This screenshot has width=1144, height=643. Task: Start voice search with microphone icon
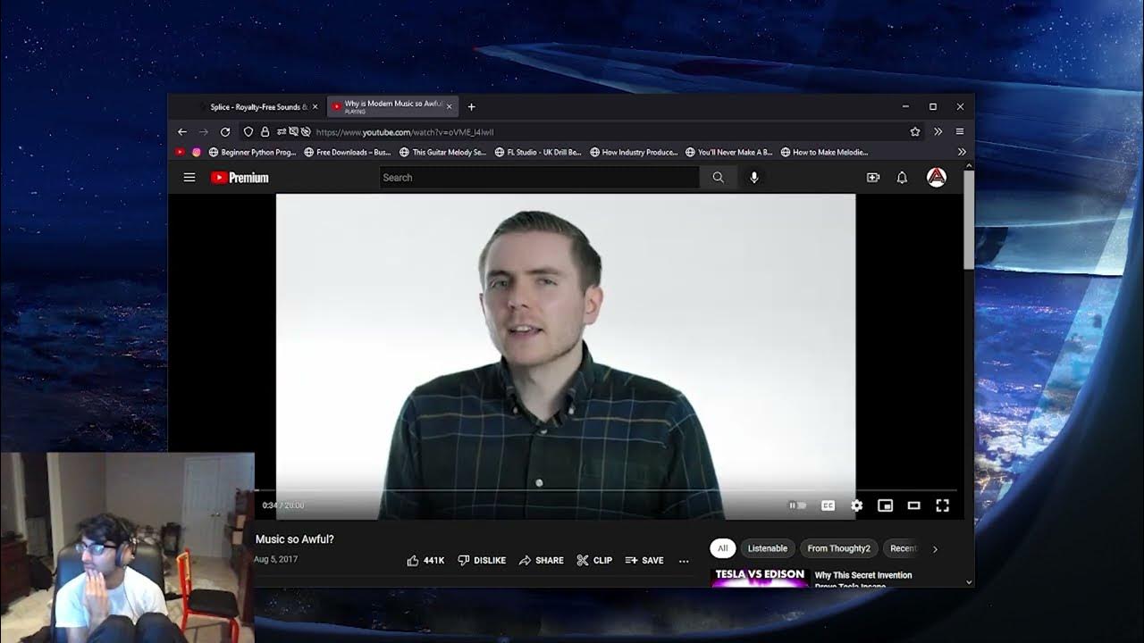point(754,178)
